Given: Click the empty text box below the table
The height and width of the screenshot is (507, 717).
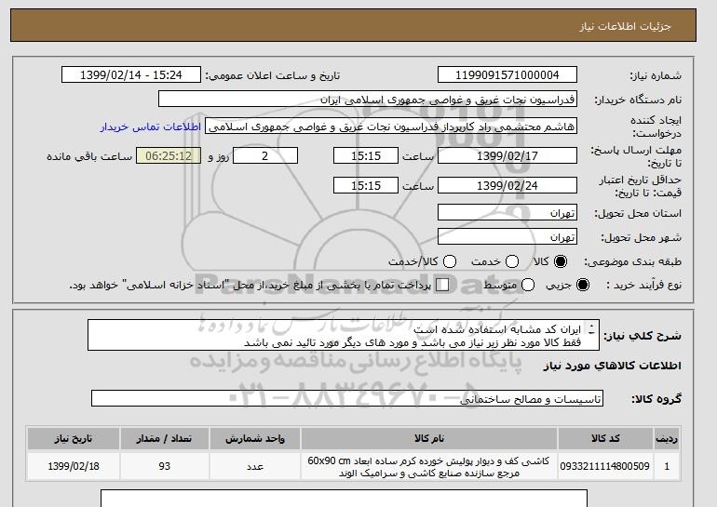Looking at the screenshot, I should [x=344, y=499].
